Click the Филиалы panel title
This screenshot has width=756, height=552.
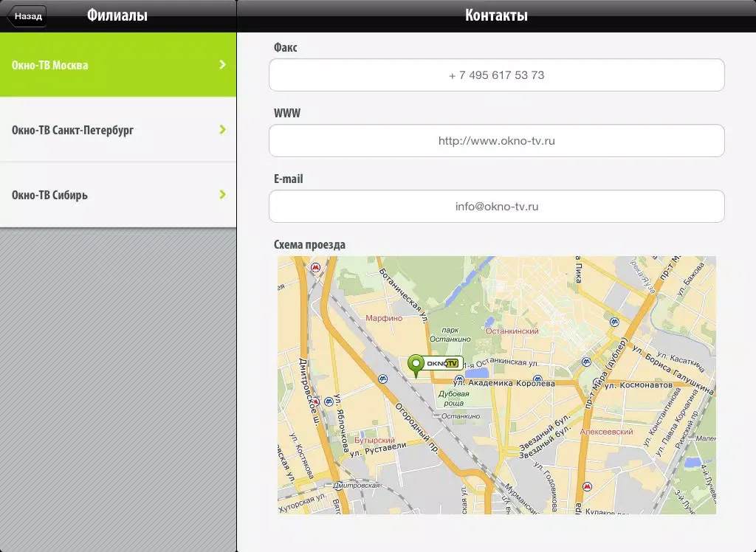pos(117,15)
